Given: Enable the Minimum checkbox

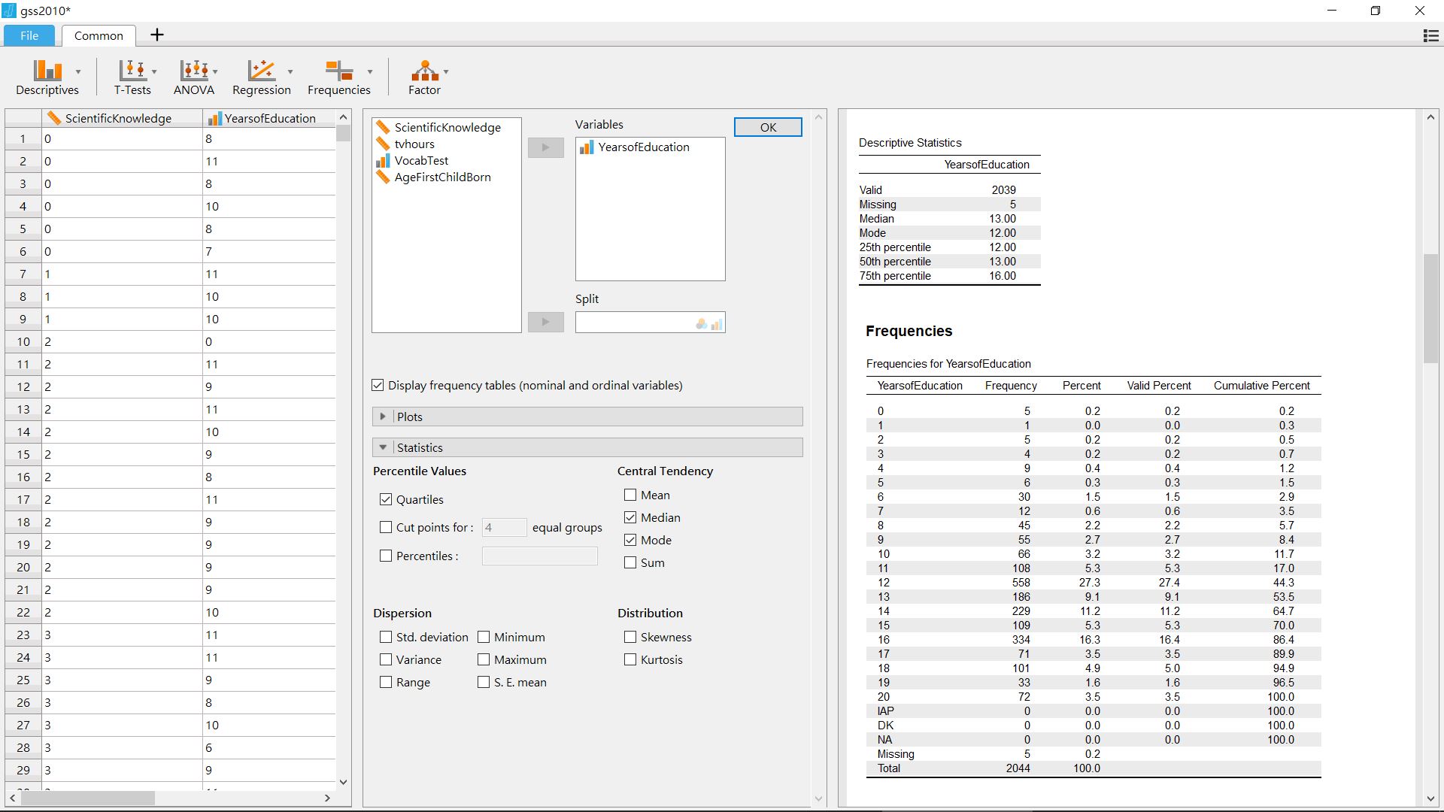Looking at the screenshot, I should 484,637.
